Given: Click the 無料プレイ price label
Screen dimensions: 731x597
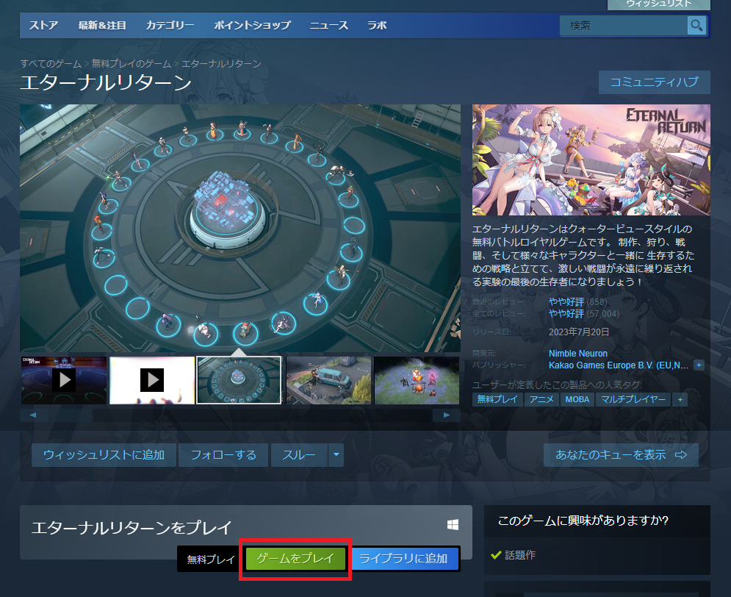Looking at the screenshot, I should [x=211, y=560].
